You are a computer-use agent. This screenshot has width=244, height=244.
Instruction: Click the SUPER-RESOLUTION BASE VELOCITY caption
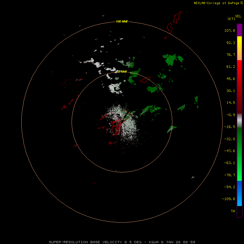click(85, 242)
